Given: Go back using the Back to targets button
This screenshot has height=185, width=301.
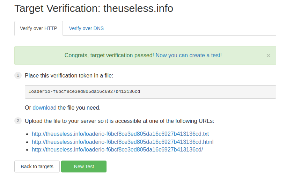Looking at the screenshot, I should click(x=37, y=166).
